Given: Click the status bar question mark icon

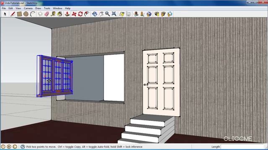Looking at the screenshot, I should (23, 146).
